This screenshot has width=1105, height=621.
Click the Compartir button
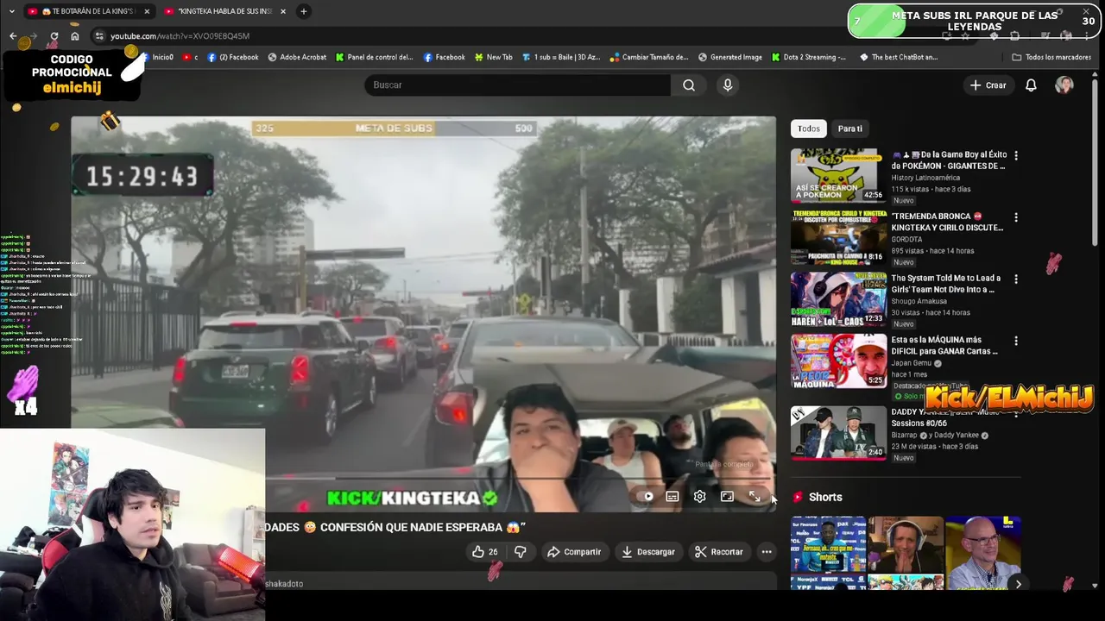coord(574,552)
